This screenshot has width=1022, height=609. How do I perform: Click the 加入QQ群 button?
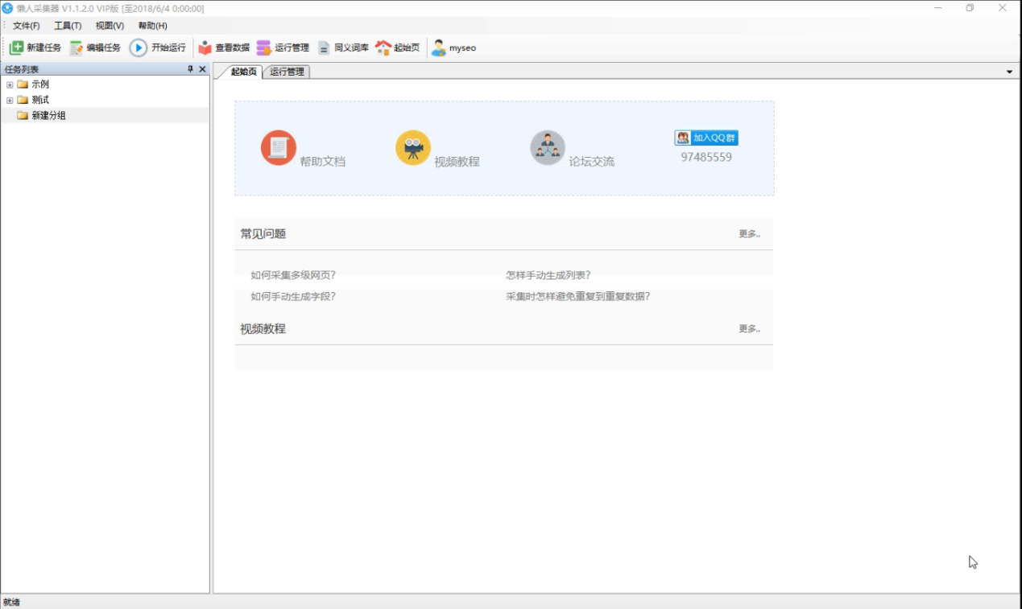[705, 137]
